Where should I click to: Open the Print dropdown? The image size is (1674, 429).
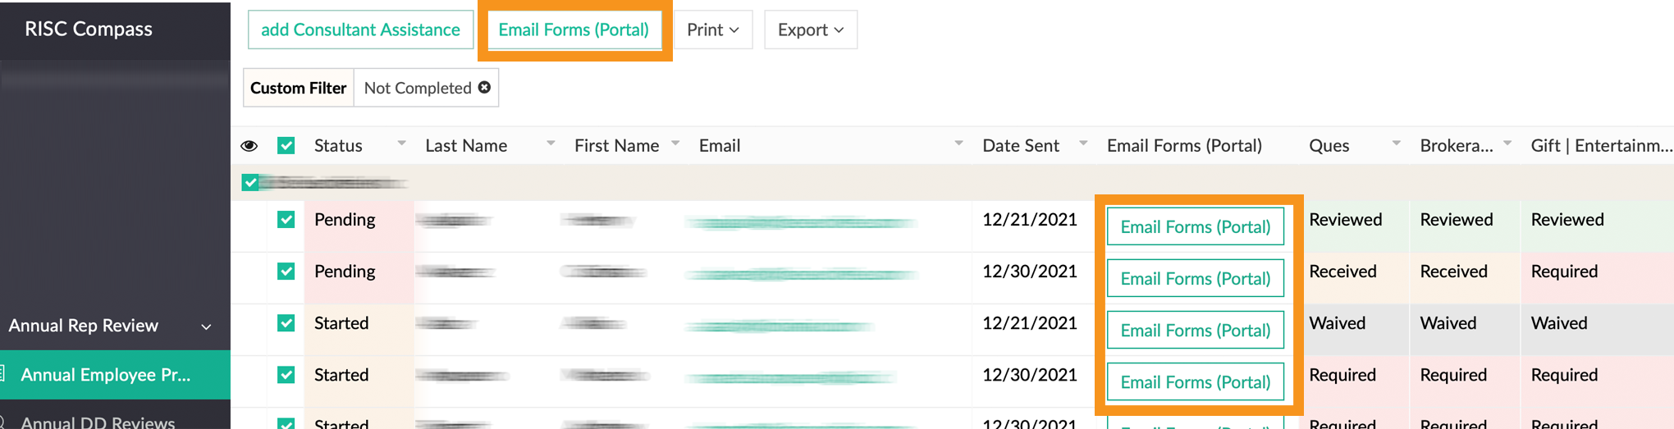tap(713, 30)
